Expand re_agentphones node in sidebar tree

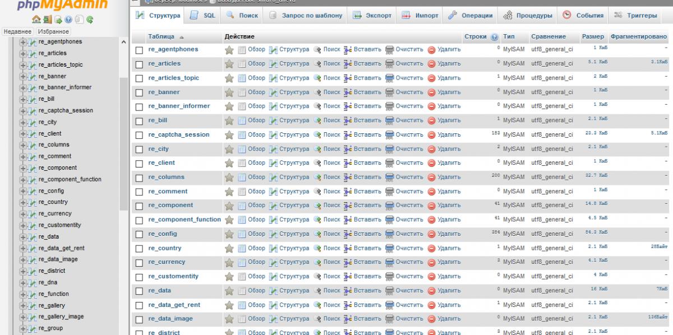pyautogui.click(x=23, y=42)
